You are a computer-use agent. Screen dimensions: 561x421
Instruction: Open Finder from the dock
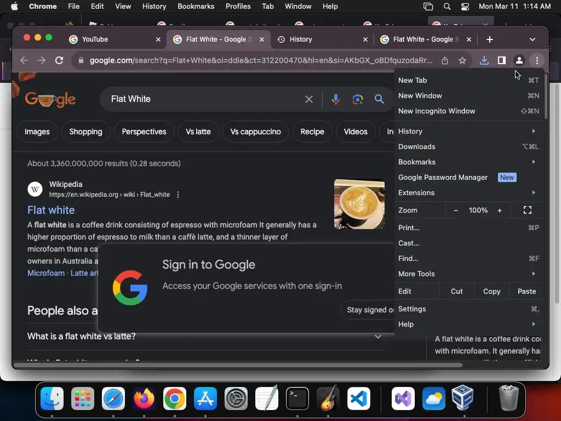point(52,399)
